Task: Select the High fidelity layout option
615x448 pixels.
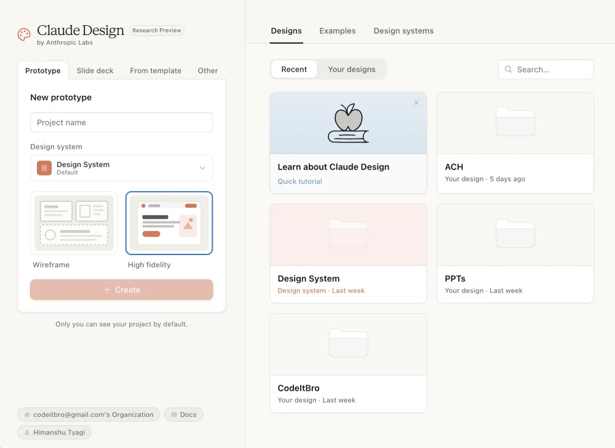Action: [x=169, y=222]
